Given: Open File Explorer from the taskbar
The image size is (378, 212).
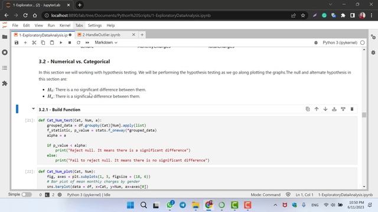Looking at the screenshot, I should coord(195,205).
